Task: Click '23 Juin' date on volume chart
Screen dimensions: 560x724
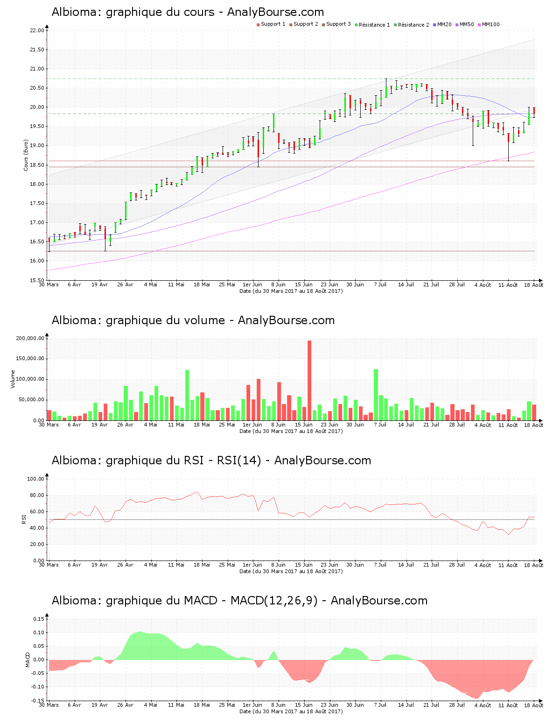Action: coord(329,425)
